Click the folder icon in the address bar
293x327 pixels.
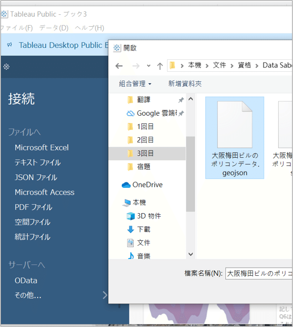tap(172, 65)
